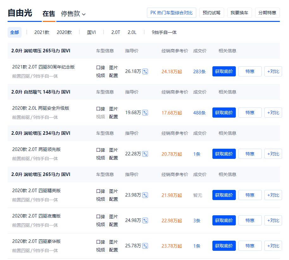Toggle +对比 for 2020款 四驱豪华版
The image size is (289, 260).
click(x=273, y=246)
